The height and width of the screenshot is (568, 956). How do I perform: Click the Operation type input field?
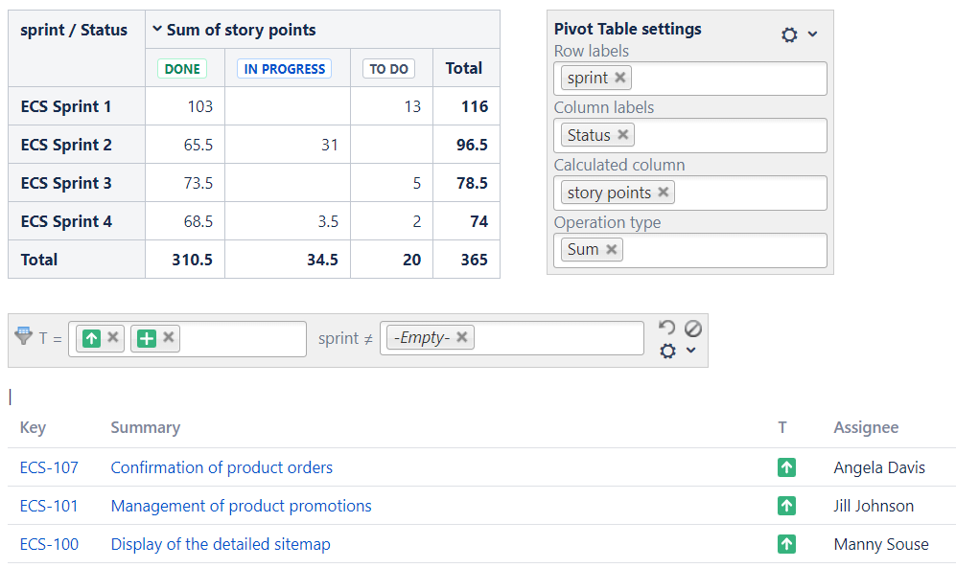[719, 250]
